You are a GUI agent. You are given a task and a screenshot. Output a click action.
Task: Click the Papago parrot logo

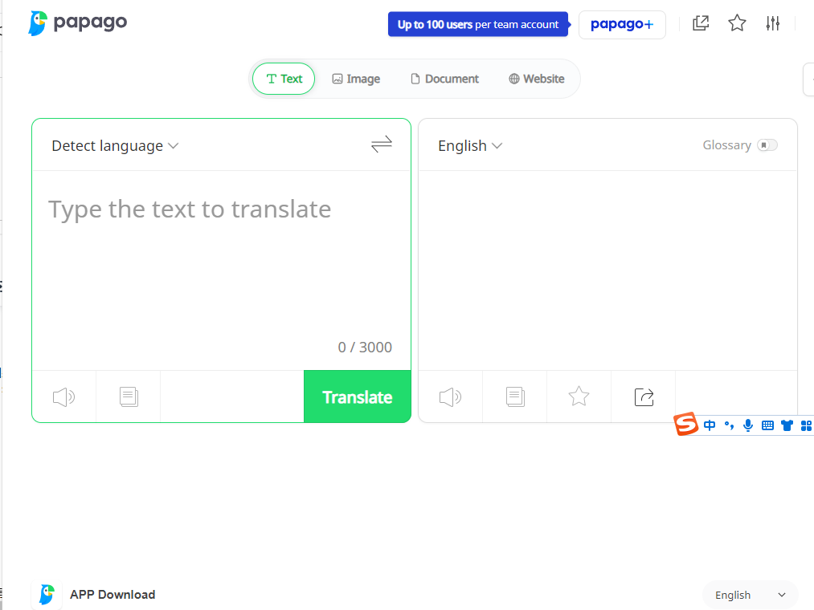pyautogui.click(x=38, y=23)
